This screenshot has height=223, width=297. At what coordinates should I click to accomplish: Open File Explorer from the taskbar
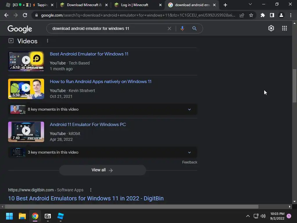[22, 216]
